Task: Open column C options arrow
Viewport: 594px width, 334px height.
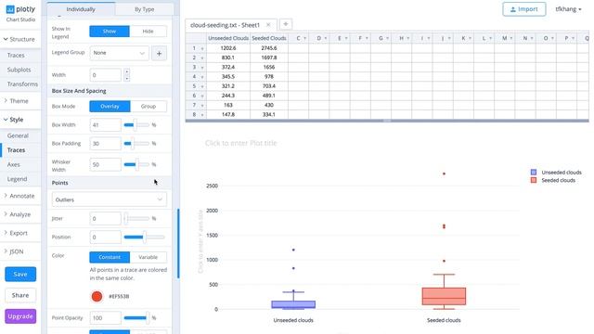Action: [x=305, y=38]
